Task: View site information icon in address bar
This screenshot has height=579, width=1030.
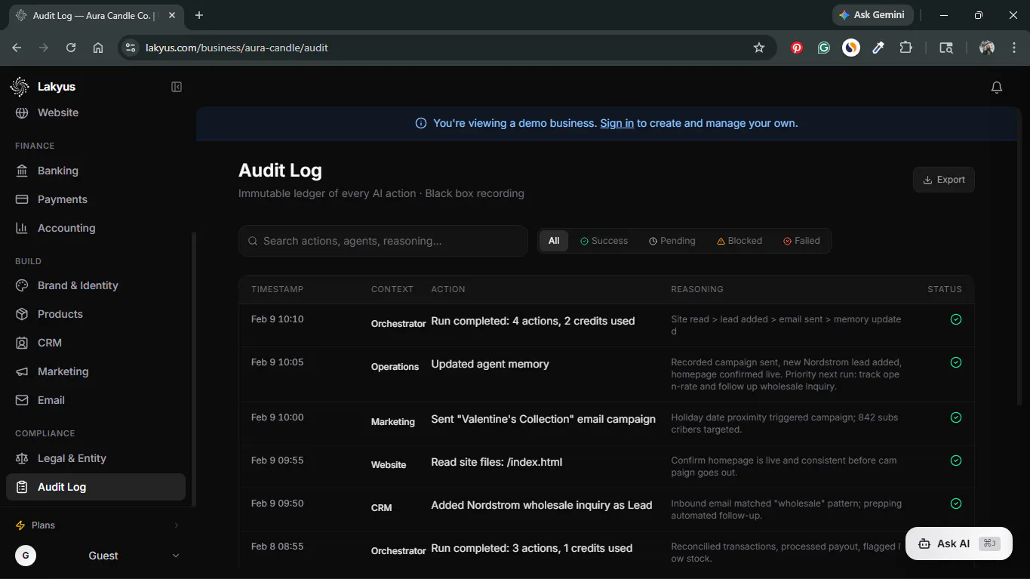Action: coord(131,48)
